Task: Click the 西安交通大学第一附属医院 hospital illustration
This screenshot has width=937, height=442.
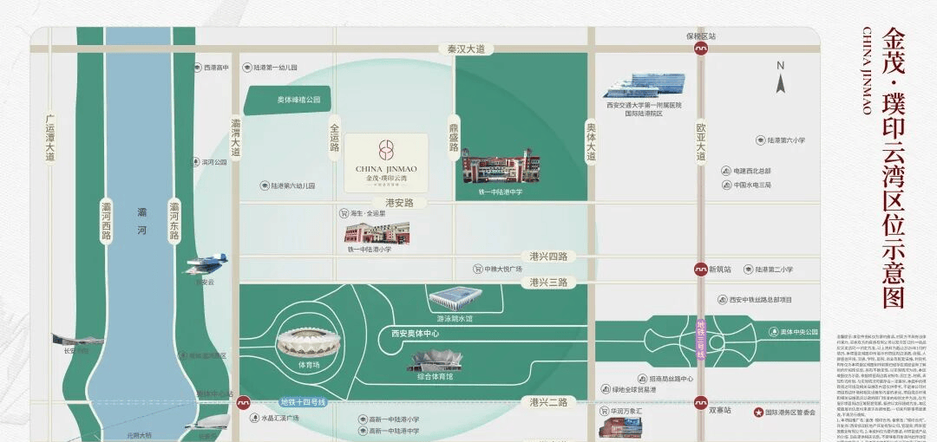Action: [x=644, y=85]
